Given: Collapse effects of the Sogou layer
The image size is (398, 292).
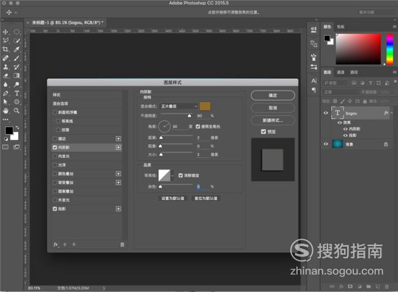Looking at the screenshot, I should tap(392, 113).
